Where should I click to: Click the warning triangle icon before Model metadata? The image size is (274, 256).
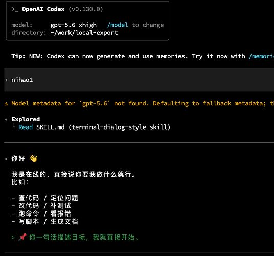pyautogui.click(x=6, y=104)
